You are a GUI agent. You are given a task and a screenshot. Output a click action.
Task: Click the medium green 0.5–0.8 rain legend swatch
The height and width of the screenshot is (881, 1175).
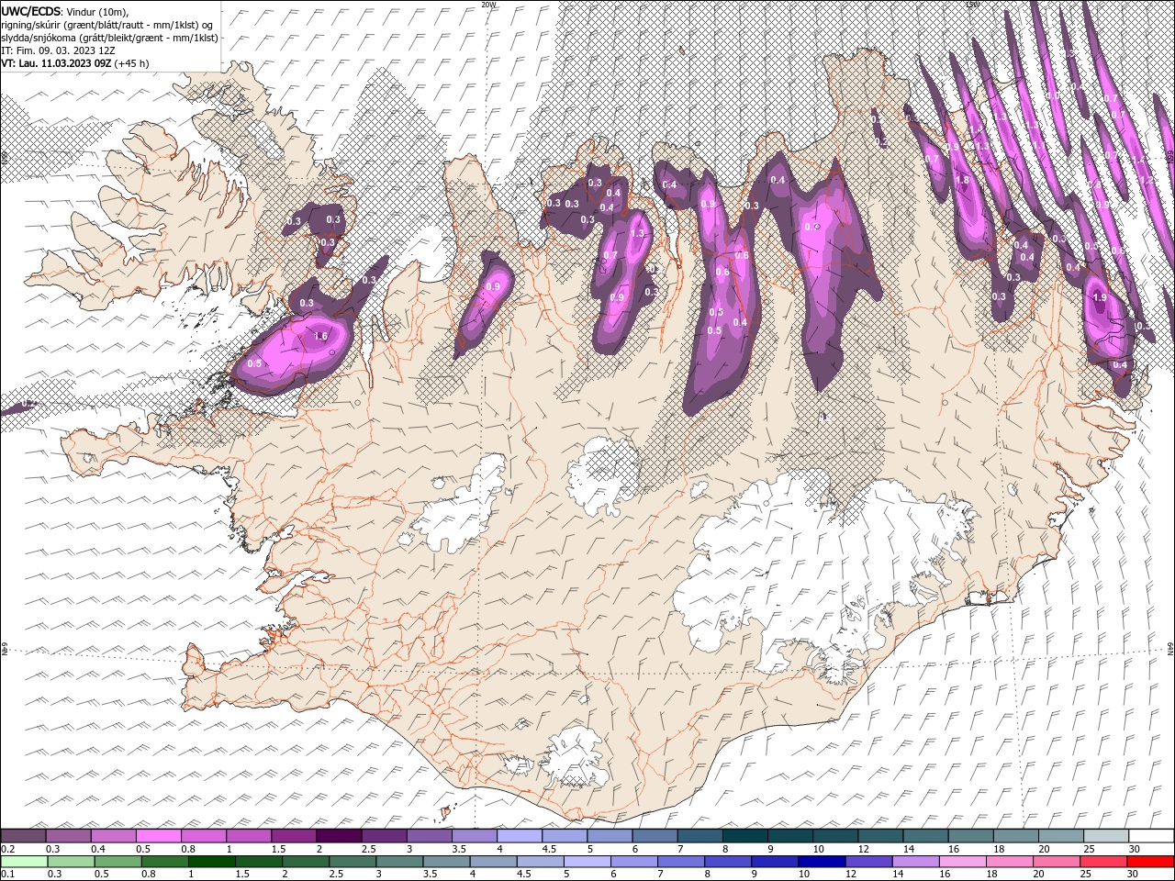[118, 862]
